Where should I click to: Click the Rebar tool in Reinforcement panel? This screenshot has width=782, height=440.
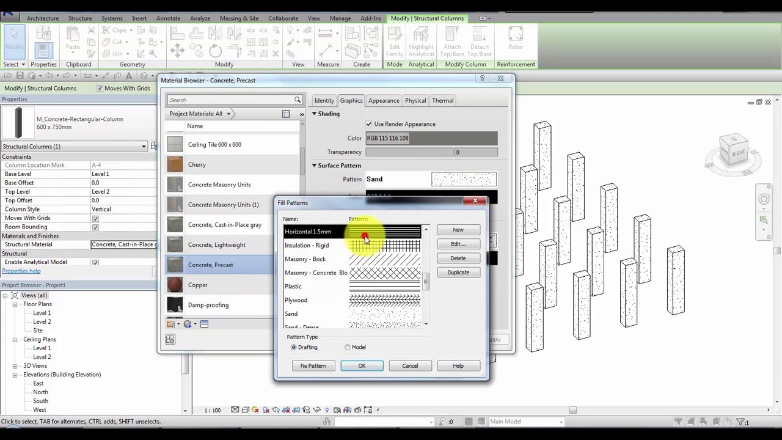516,38
